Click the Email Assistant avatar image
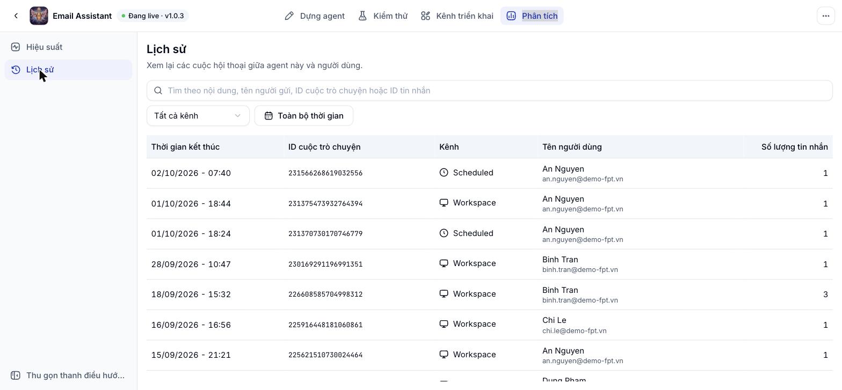This screenshot has height=390, width=842. coord(39,16)
